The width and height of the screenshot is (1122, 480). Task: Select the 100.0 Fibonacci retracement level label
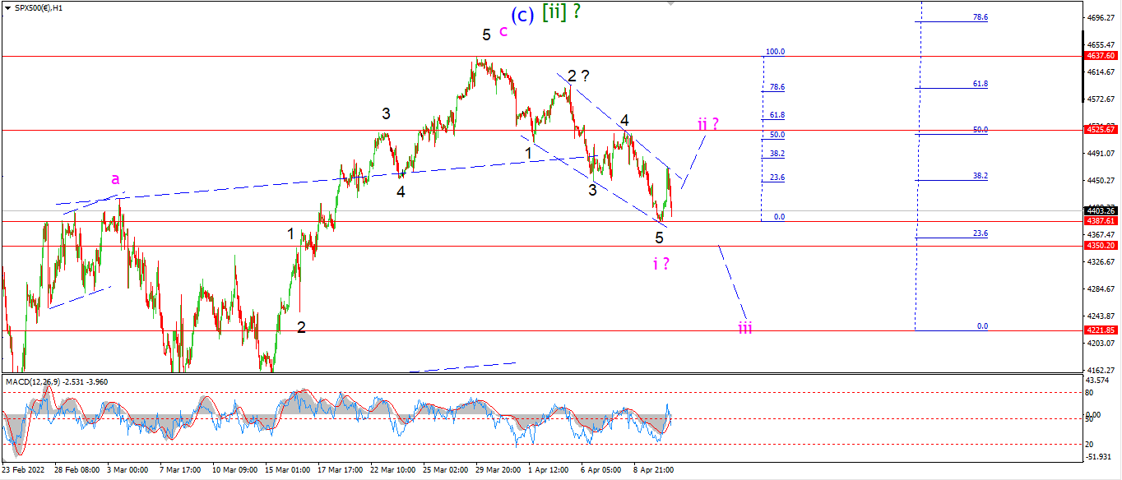pos(776,51)
